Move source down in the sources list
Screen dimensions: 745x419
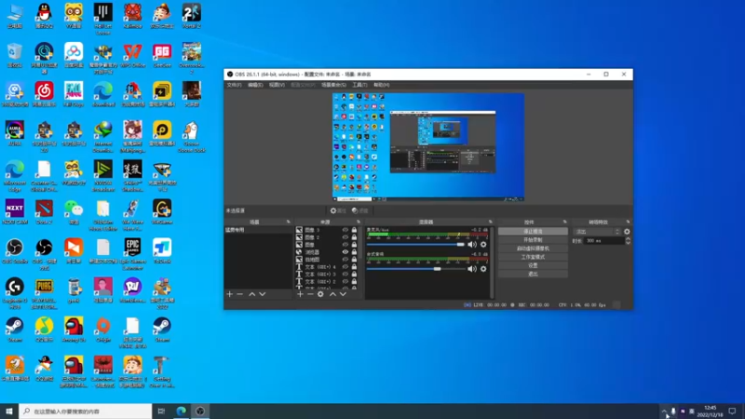click(343, 294)
